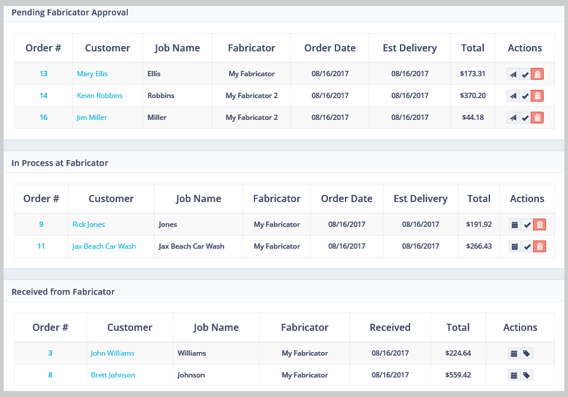Delete order 16 using the trash icon

point(537,118)
